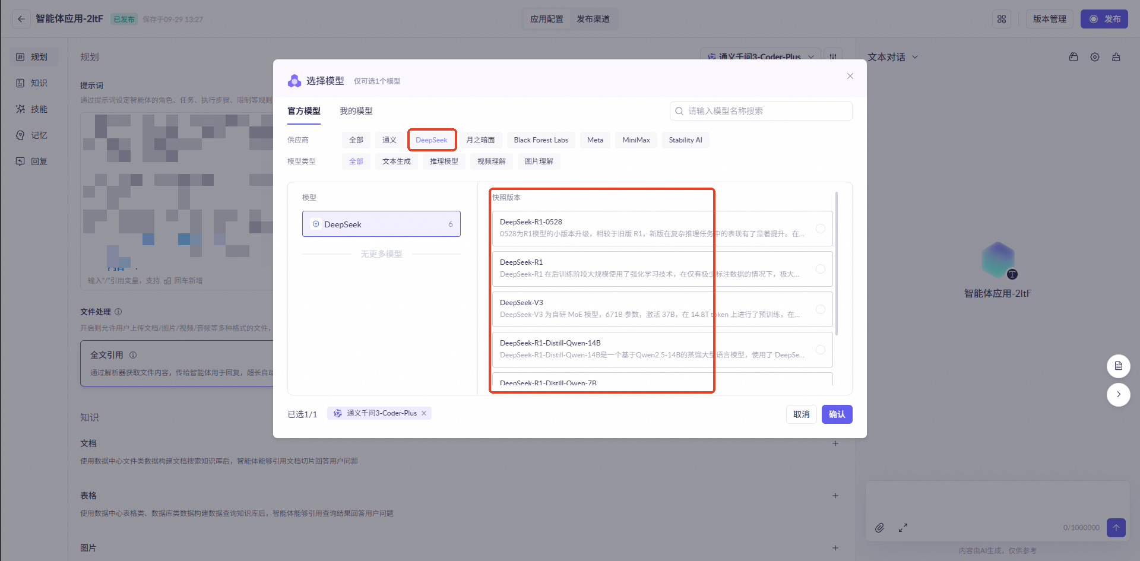This screenshot has height=561, width=1140.
Task: Filter providers by MiniMax
Action: 636,140
